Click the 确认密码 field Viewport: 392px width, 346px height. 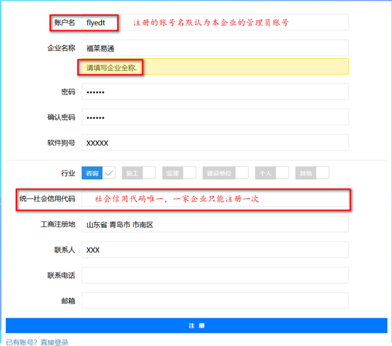point(215,117)
